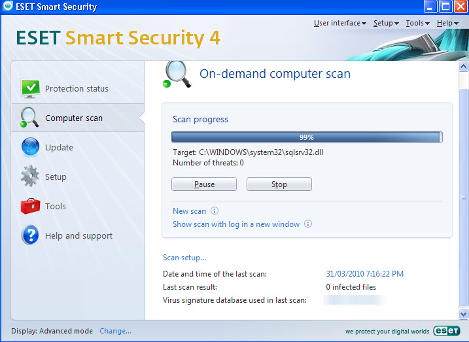This screenshot has height=342, width=469.
Task: Click the scroll down arrow of the scrollbar
Action: [x=463, y=314]
